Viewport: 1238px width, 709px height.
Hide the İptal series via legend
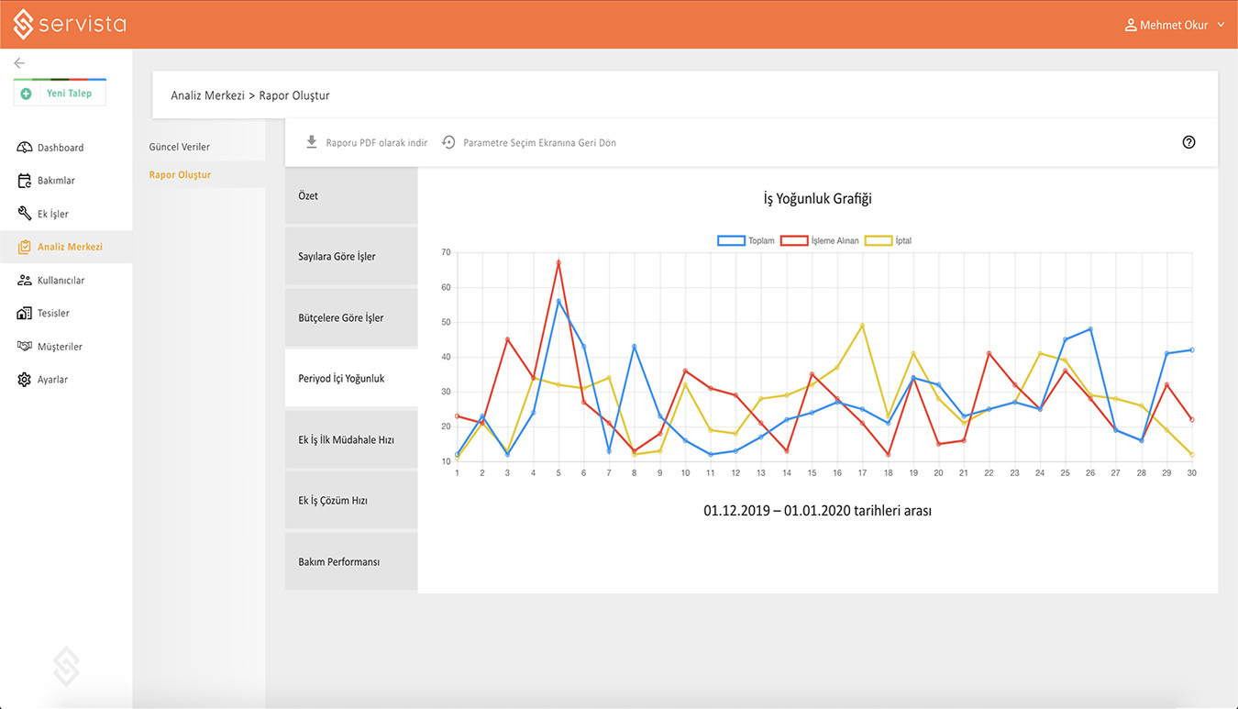pos(890,241)
